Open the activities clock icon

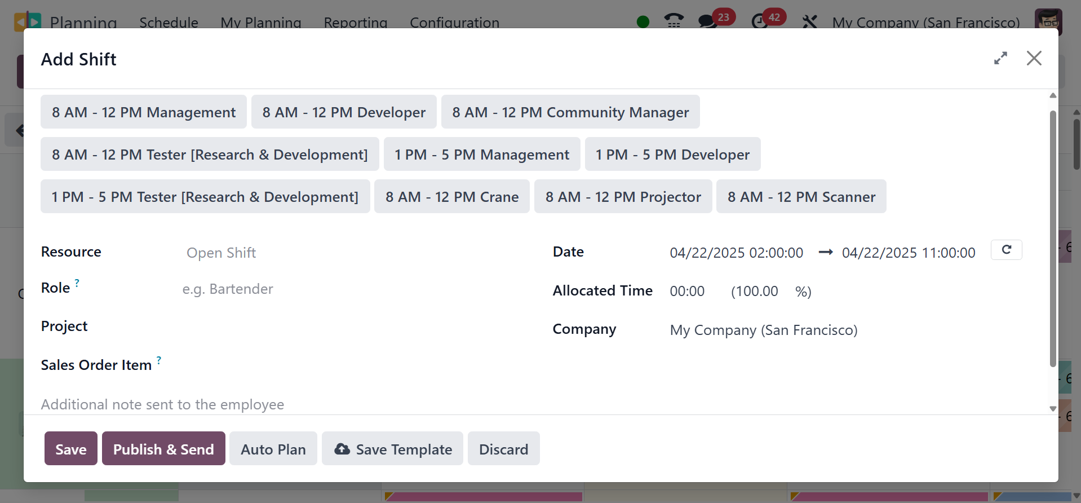pyautogui.click(x=760, y=22)
